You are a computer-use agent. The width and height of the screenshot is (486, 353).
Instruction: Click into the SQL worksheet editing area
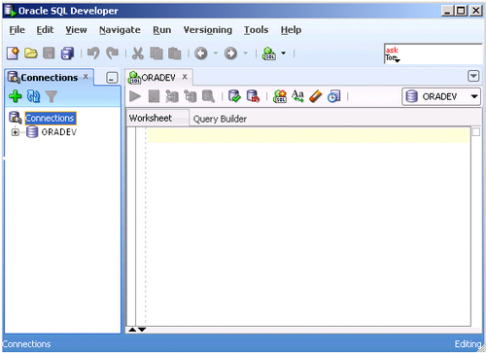(x=309, y=227)
